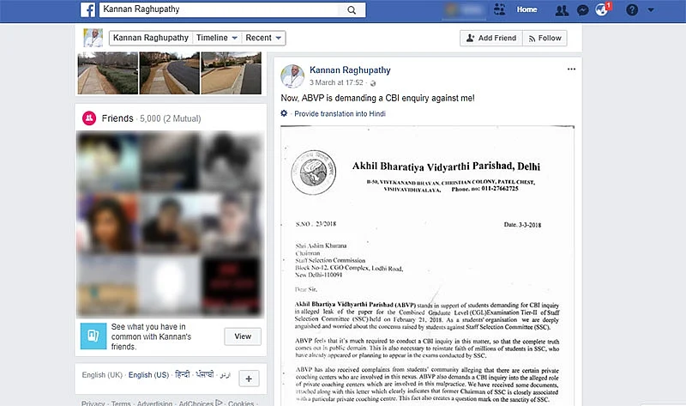
Task: Click the plus button for more languages
Action: 249,379
